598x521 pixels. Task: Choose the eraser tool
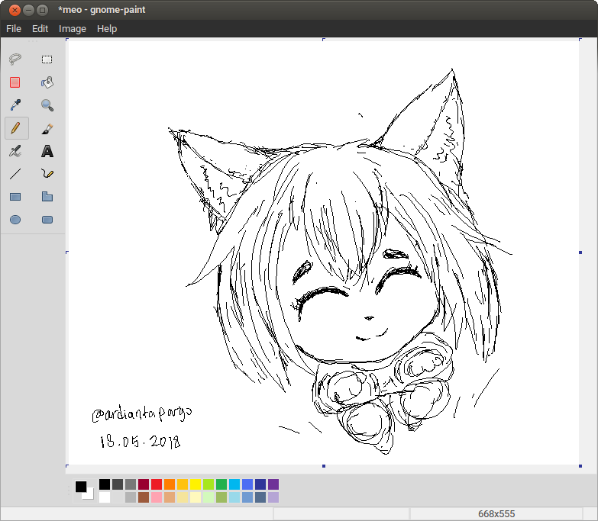[15, 82]
